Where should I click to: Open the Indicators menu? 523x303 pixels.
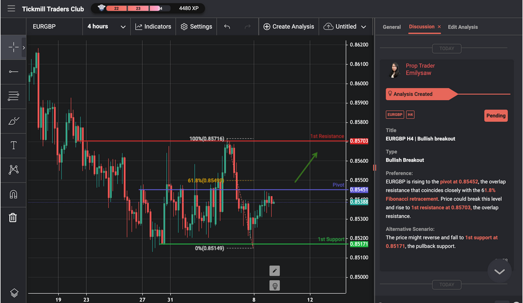[x=153, y=27]
